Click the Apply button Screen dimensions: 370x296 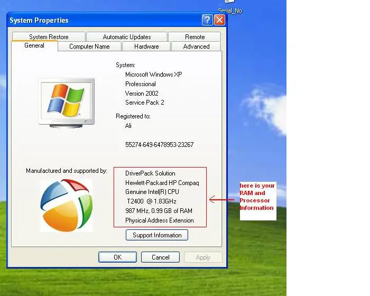tap(203, 257)
